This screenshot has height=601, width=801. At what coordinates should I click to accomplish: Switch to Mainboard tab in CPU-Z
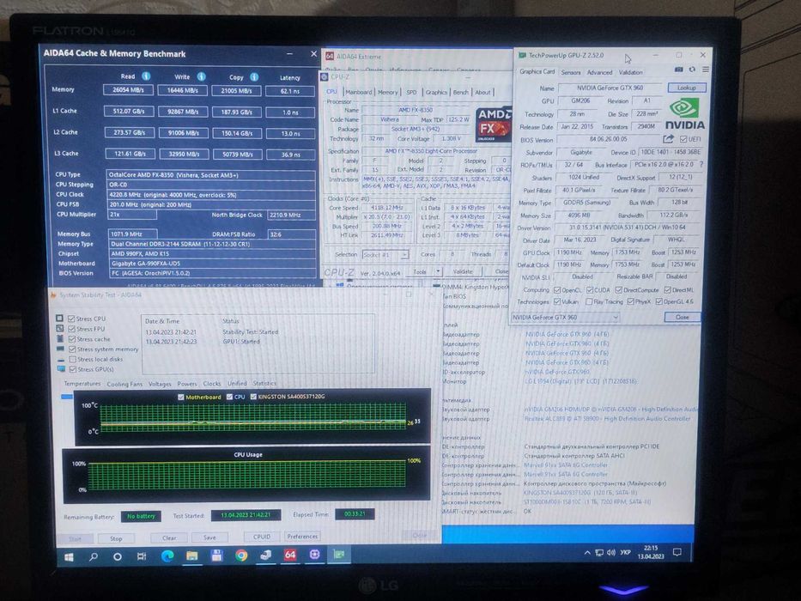(359, 92)
